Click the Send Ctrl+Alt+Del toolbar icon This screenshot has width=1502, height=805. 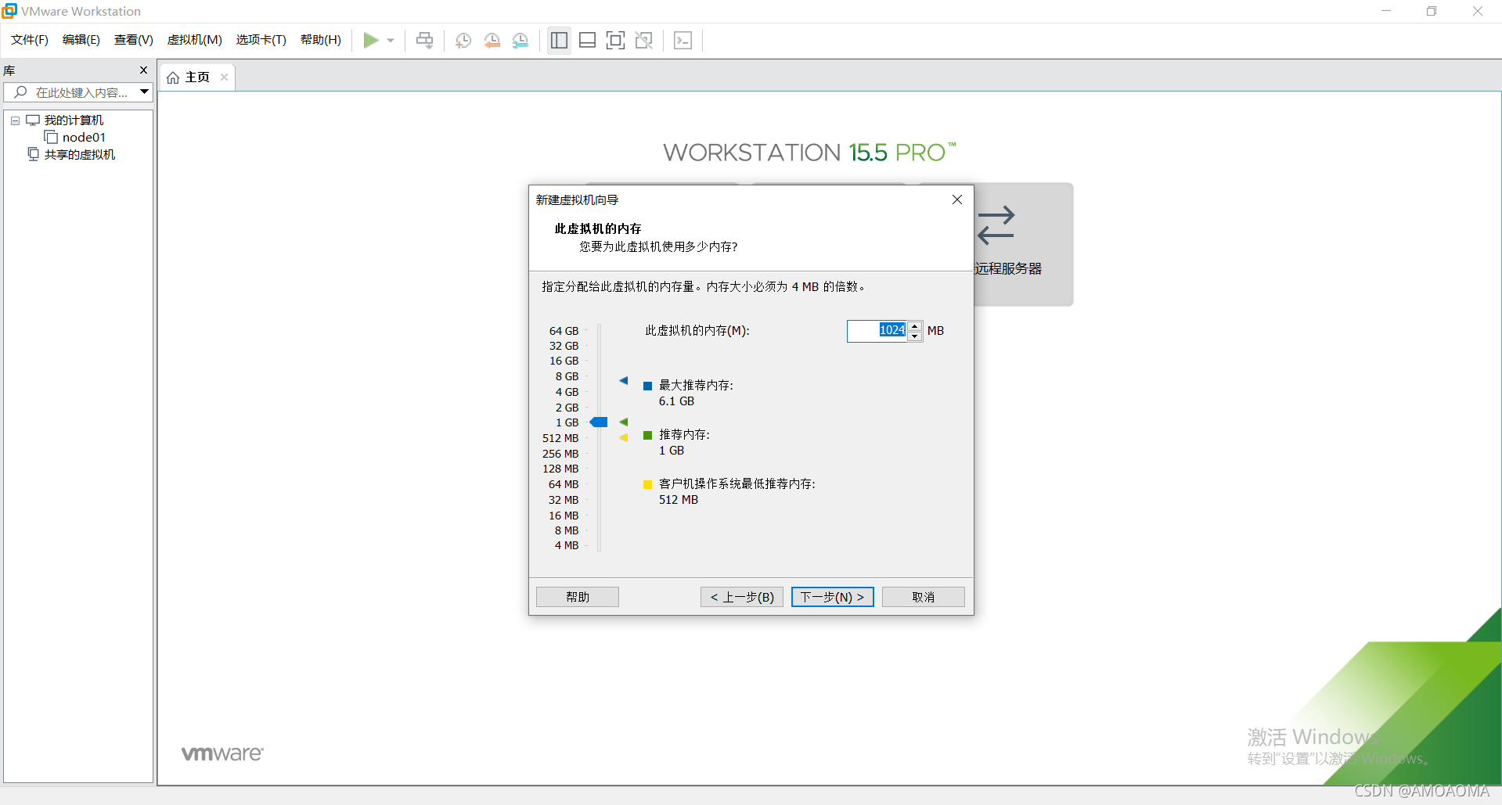[x=424, y=40]
